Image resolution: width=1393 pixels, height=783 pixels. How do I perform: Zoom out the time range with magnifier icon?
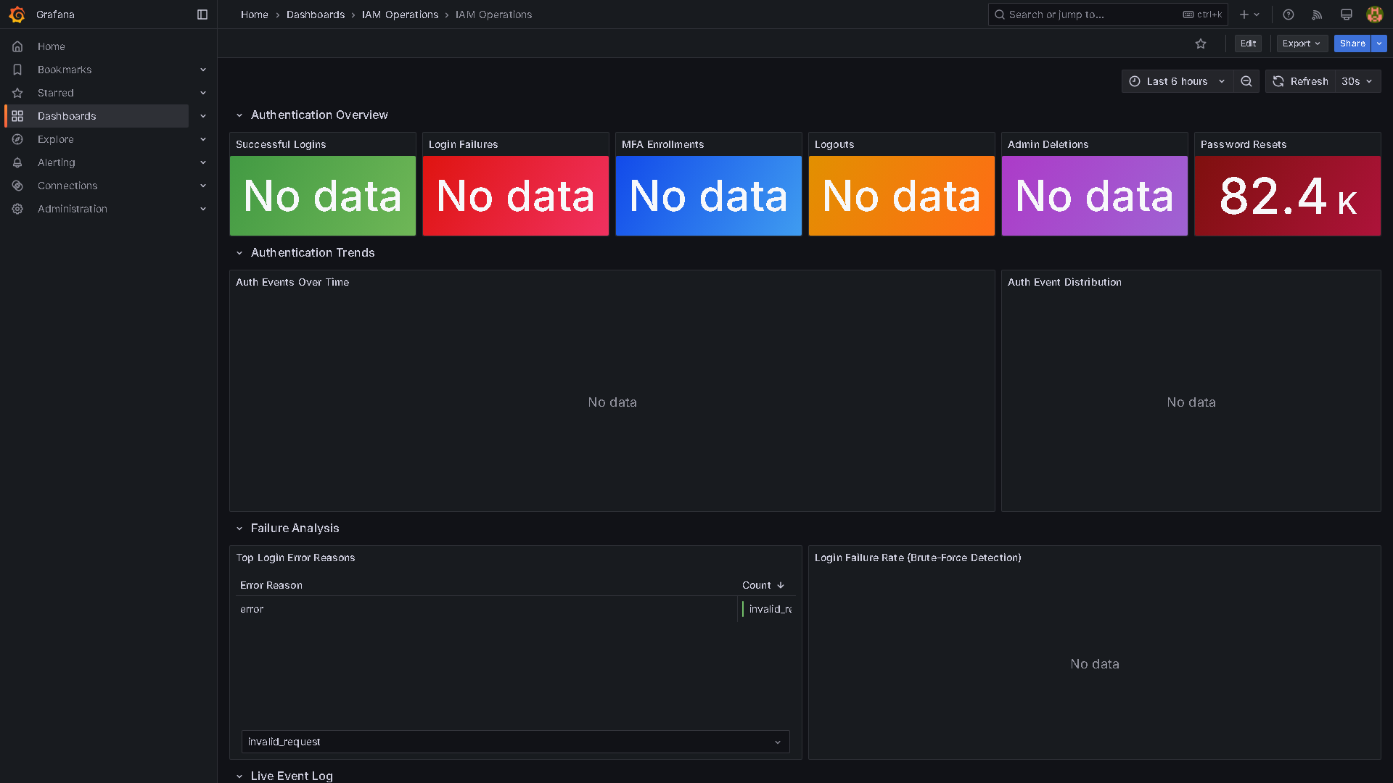point(1246,81)
